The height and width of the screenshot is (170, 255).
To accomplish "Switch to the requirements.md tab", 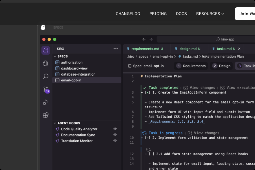I will tap(147, 49).
